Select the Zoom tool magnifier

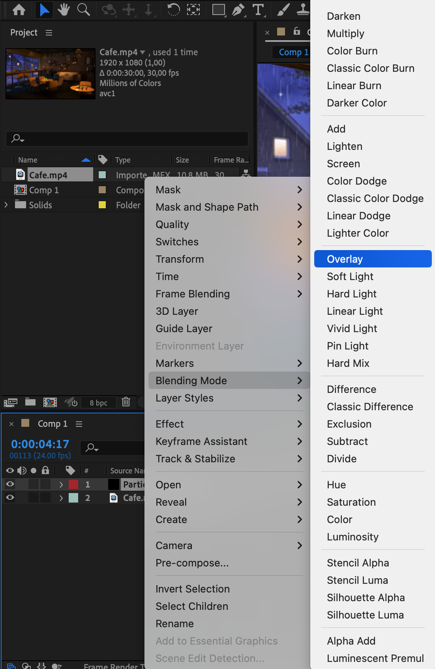pos(83,9)
